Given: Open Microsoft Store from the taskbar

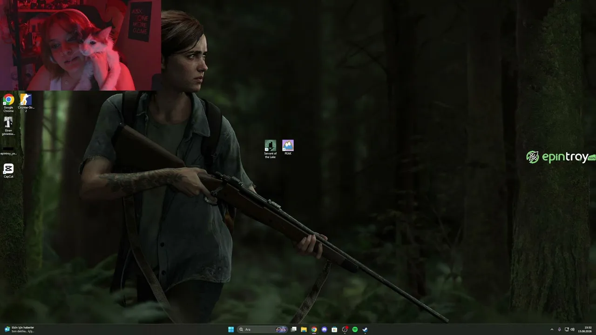Looking at the screenshot, I should pyautogui.click(x=334, y=329).
